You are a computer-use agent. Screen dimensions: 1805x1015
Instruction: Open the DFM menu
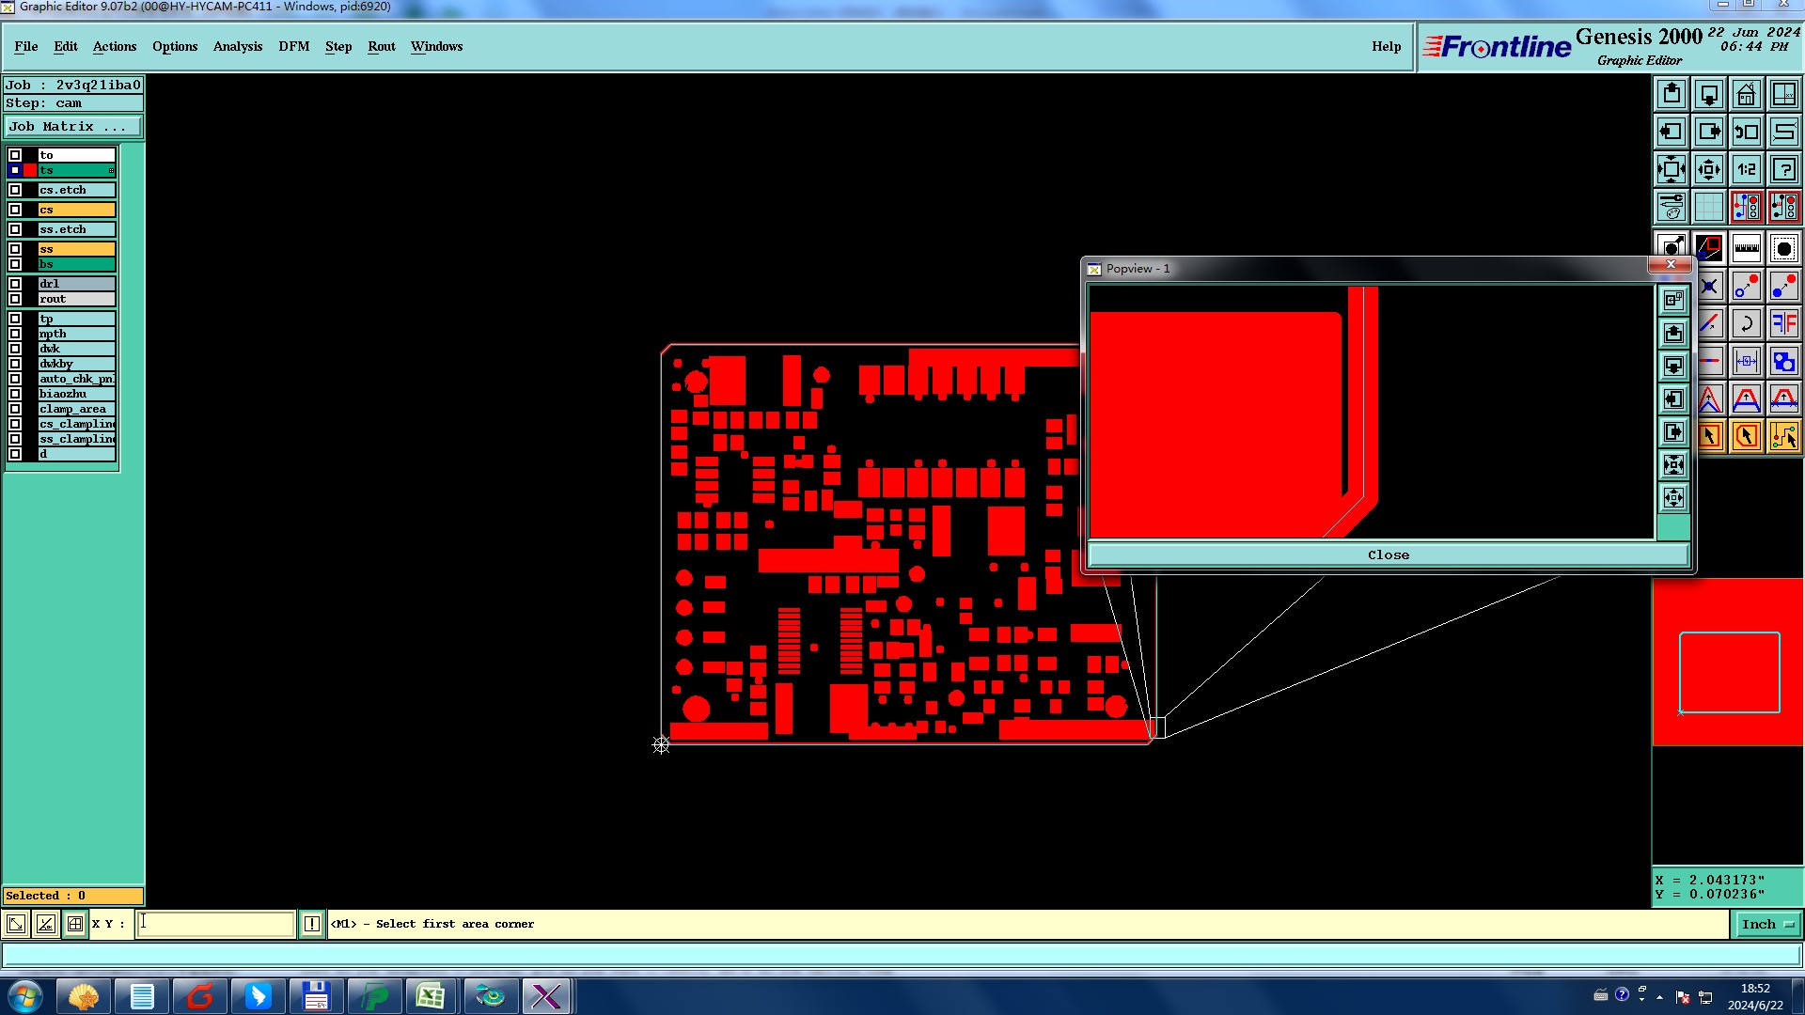coord(293,46)
